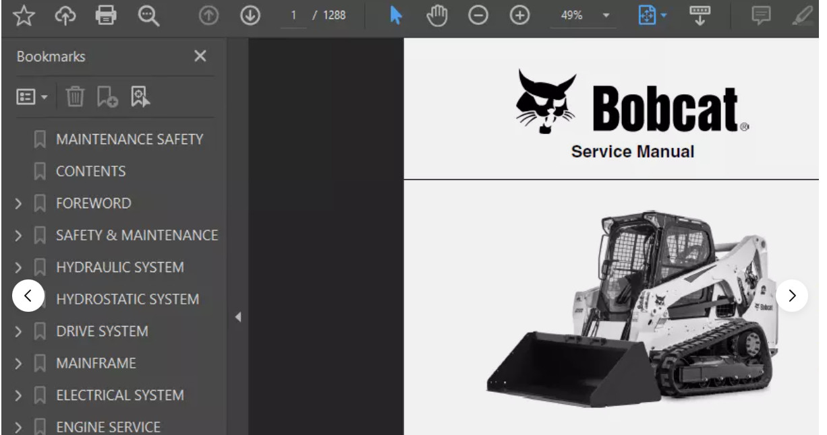Select the HYDROSTATIC SYSTEM bookmark

point(127,299)
